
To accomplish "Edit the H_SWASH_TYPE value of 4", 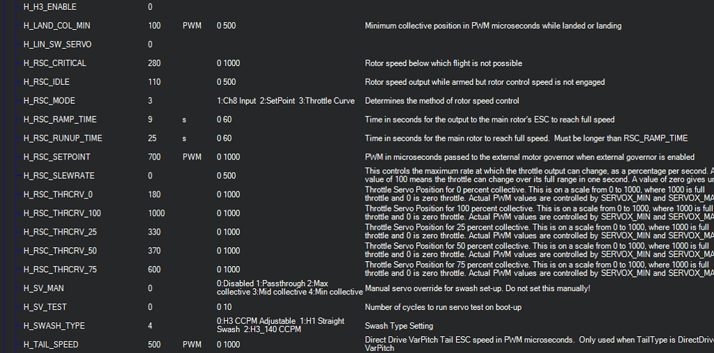I will click(150, 326).
